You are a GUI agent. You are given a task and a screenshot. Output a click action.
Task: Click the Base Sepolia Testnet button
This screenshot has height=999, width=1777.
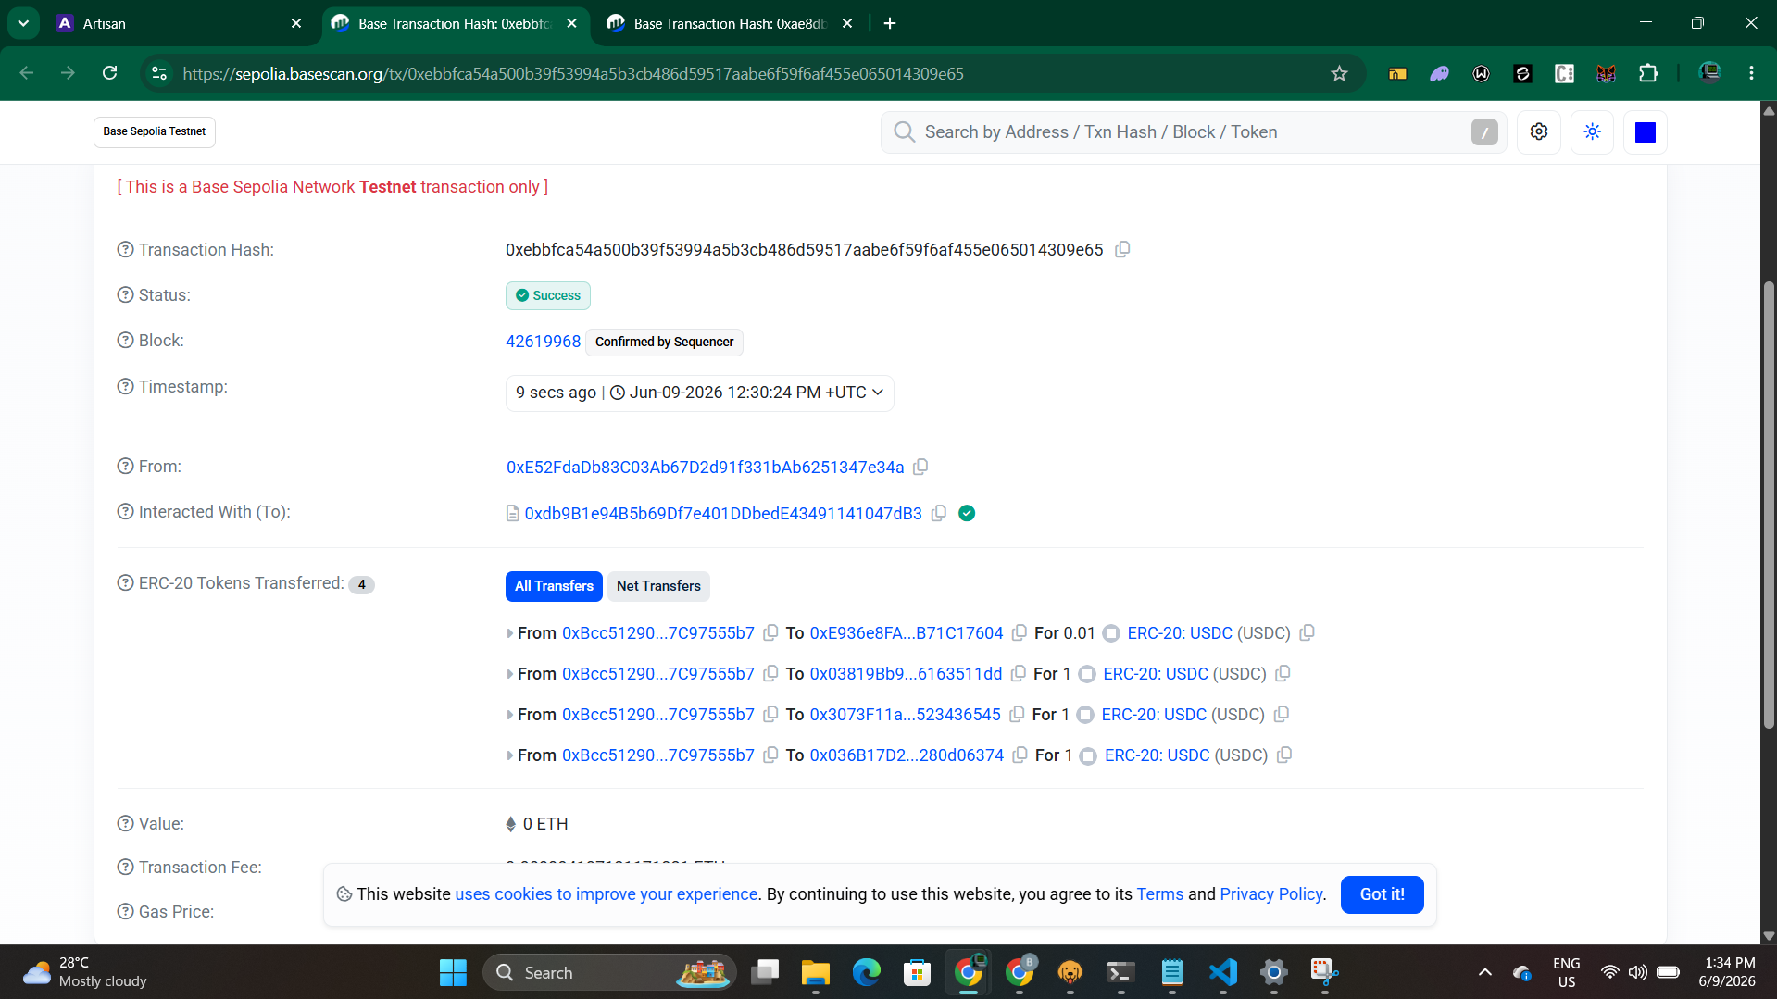155,131
